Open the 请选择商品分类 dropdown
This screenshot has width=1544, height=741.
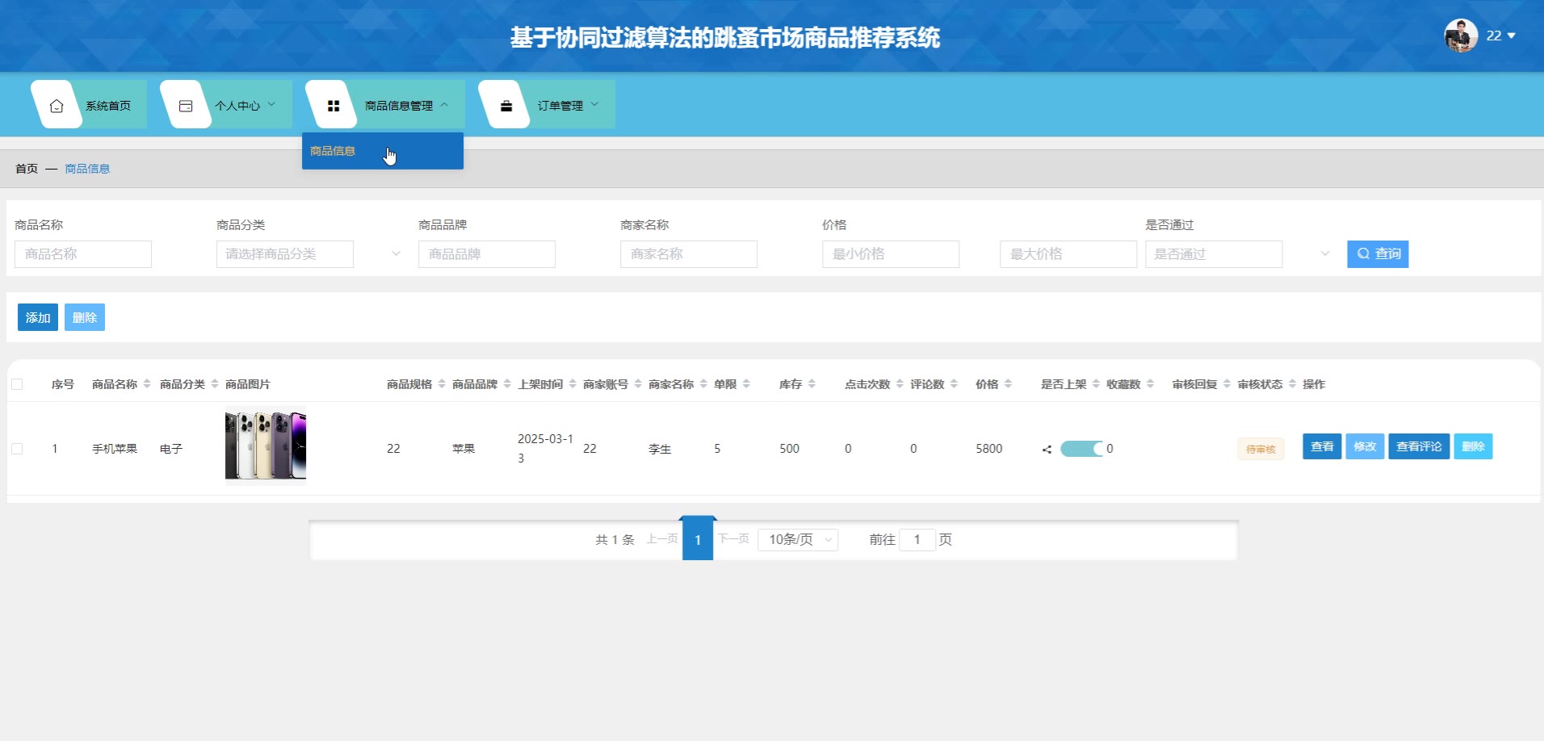(x=308, y=254)
